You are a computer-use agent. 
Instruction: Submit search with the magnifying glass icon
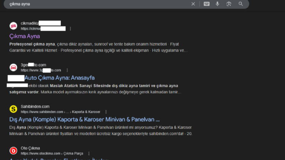[x=241, y=4]
